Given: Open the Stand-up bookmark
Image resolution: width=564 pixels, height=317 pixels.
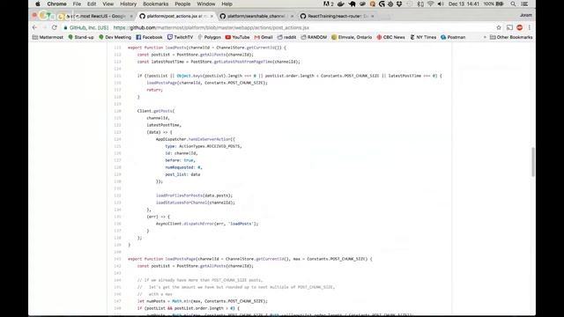Looking at the screenshot, I should [x=81, y=37].
